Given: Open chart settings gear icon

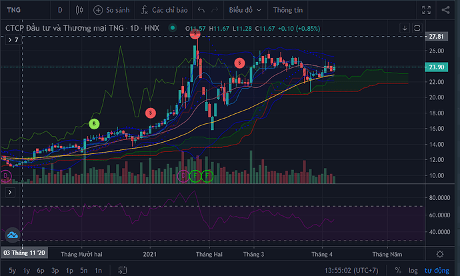Looking at the screenshot, I should [x=440, y=254].
